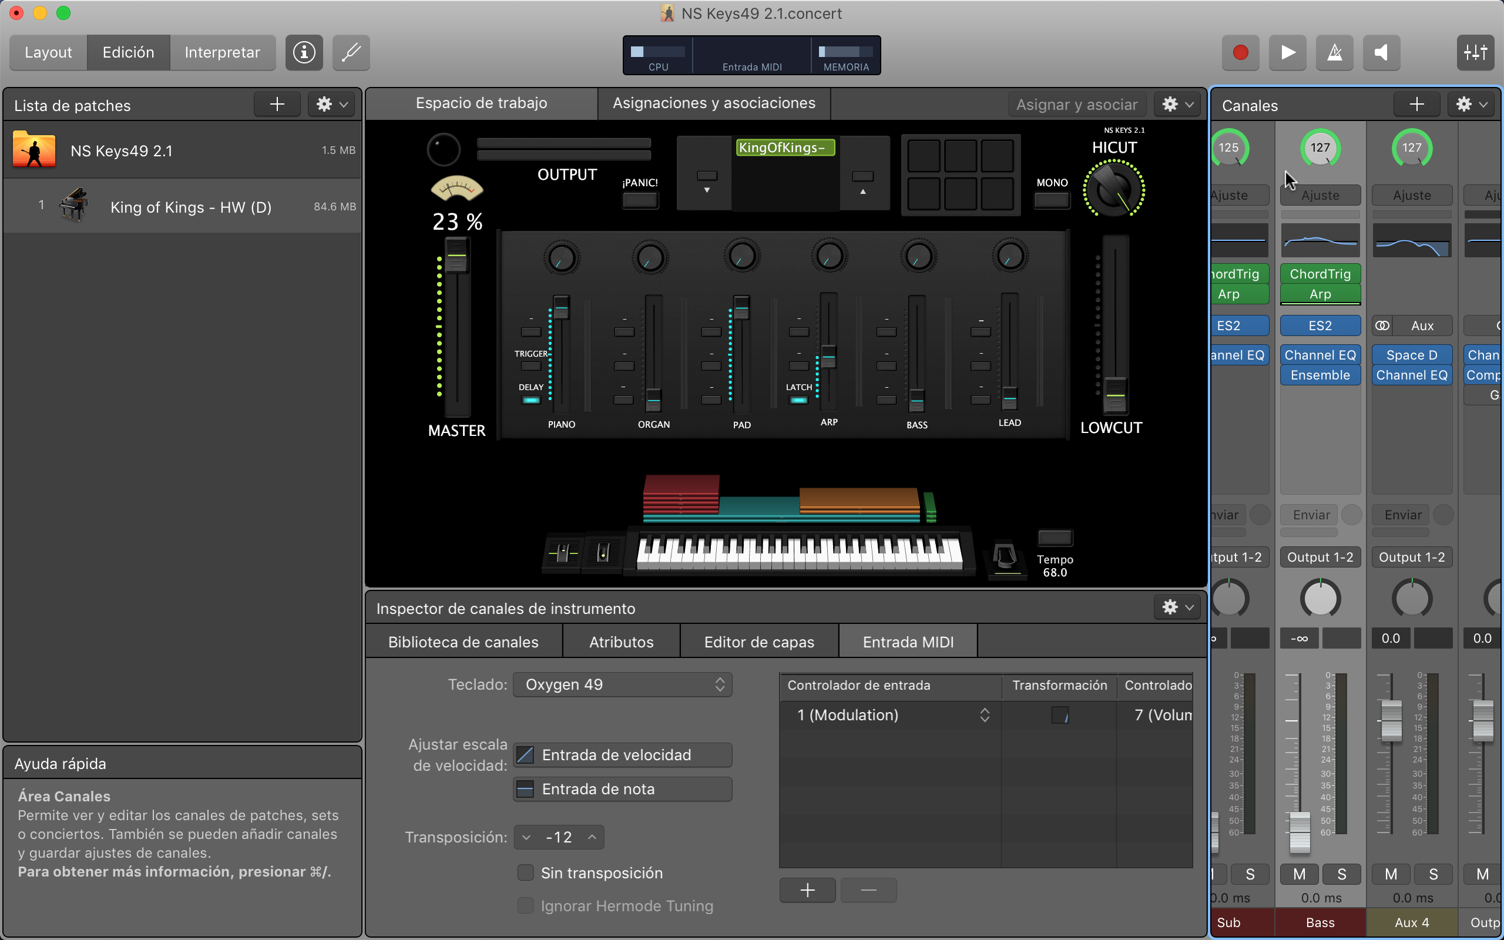
Task: Add a new patch with plus button
Action: click(277, 105)
